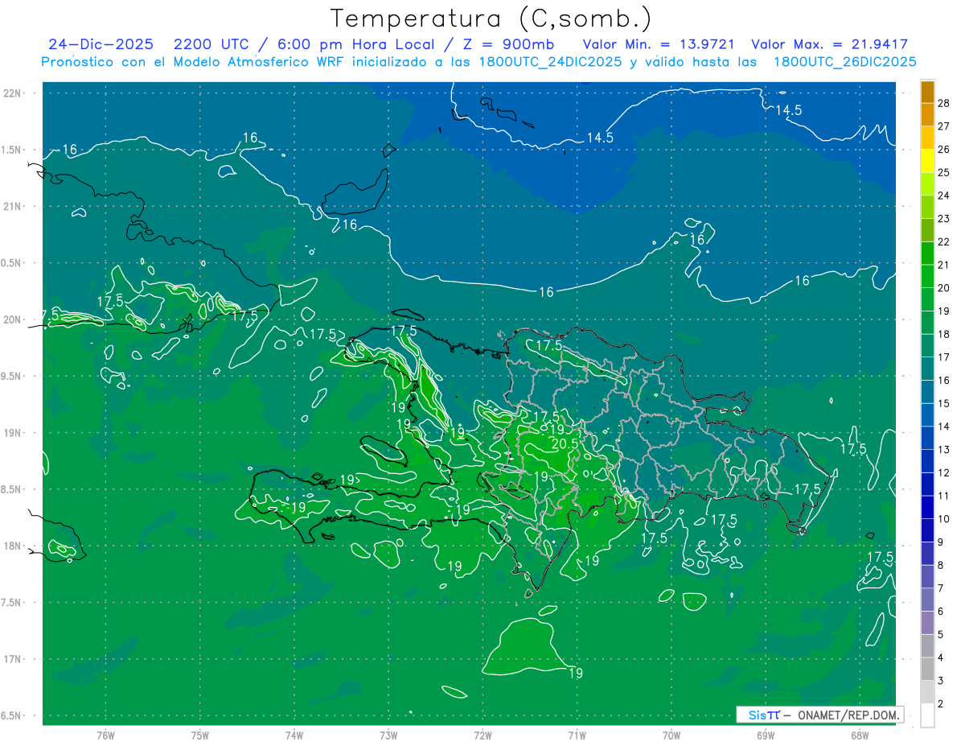Image resolution: width=965 pixels, height=746 pixels.
Task: Click the green swatch between 20 and 21
Action: point(927,276)
